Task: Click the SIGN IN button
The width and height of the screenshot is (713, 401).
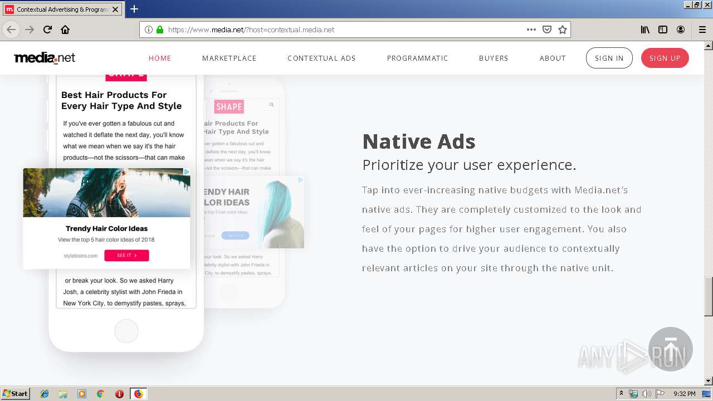Action: tap(609, 58)
